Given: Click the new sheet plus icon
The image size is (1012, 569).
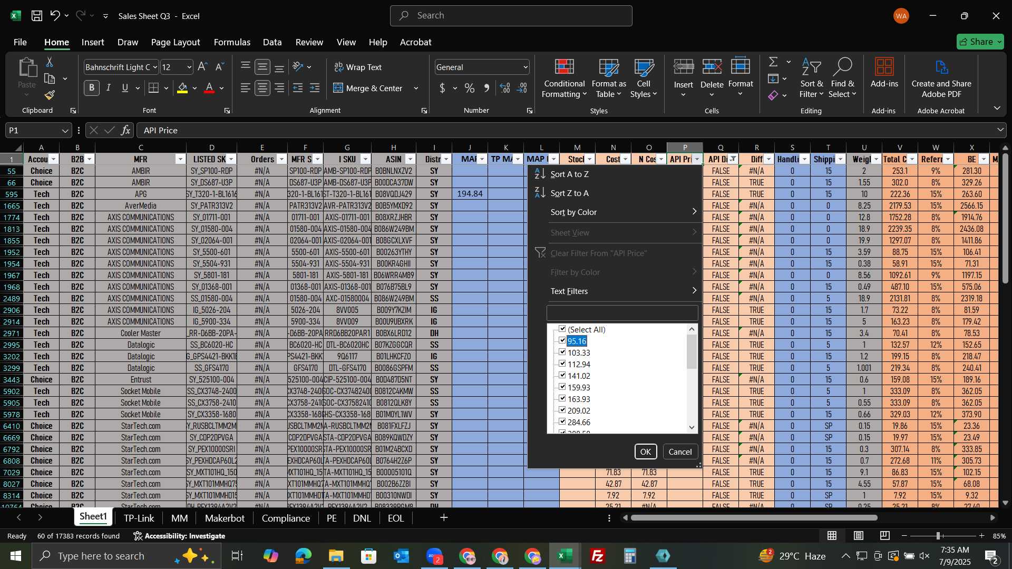Looking at the screenshot, I should [444, 518].
